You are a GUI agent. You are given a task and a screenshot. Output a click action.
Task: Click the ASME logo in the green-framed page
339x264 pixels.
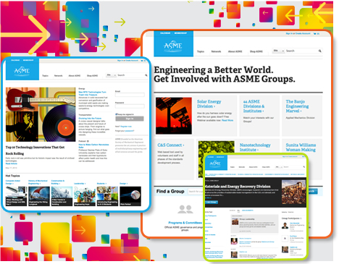(215, 163)
